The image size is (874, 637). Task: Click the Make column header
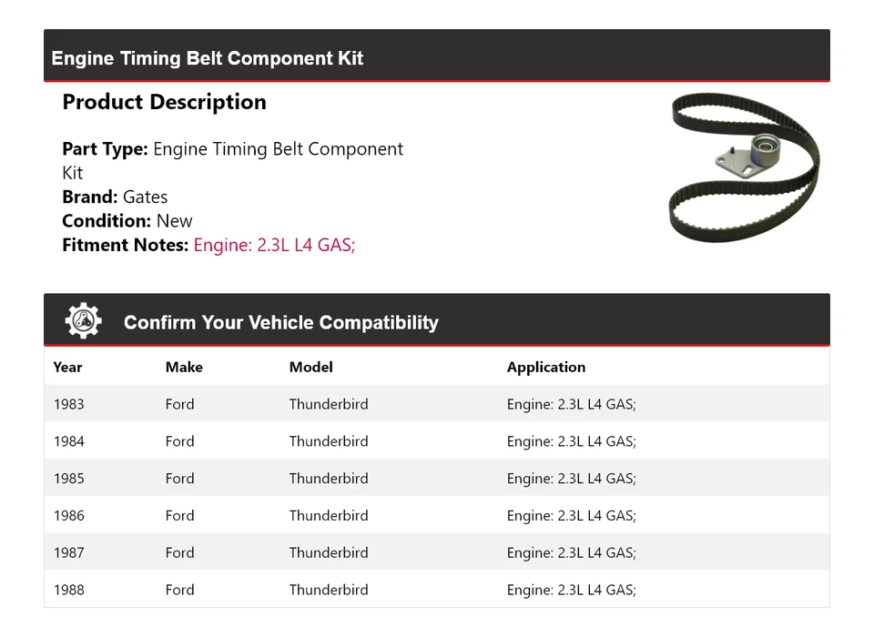click(184, 368)
